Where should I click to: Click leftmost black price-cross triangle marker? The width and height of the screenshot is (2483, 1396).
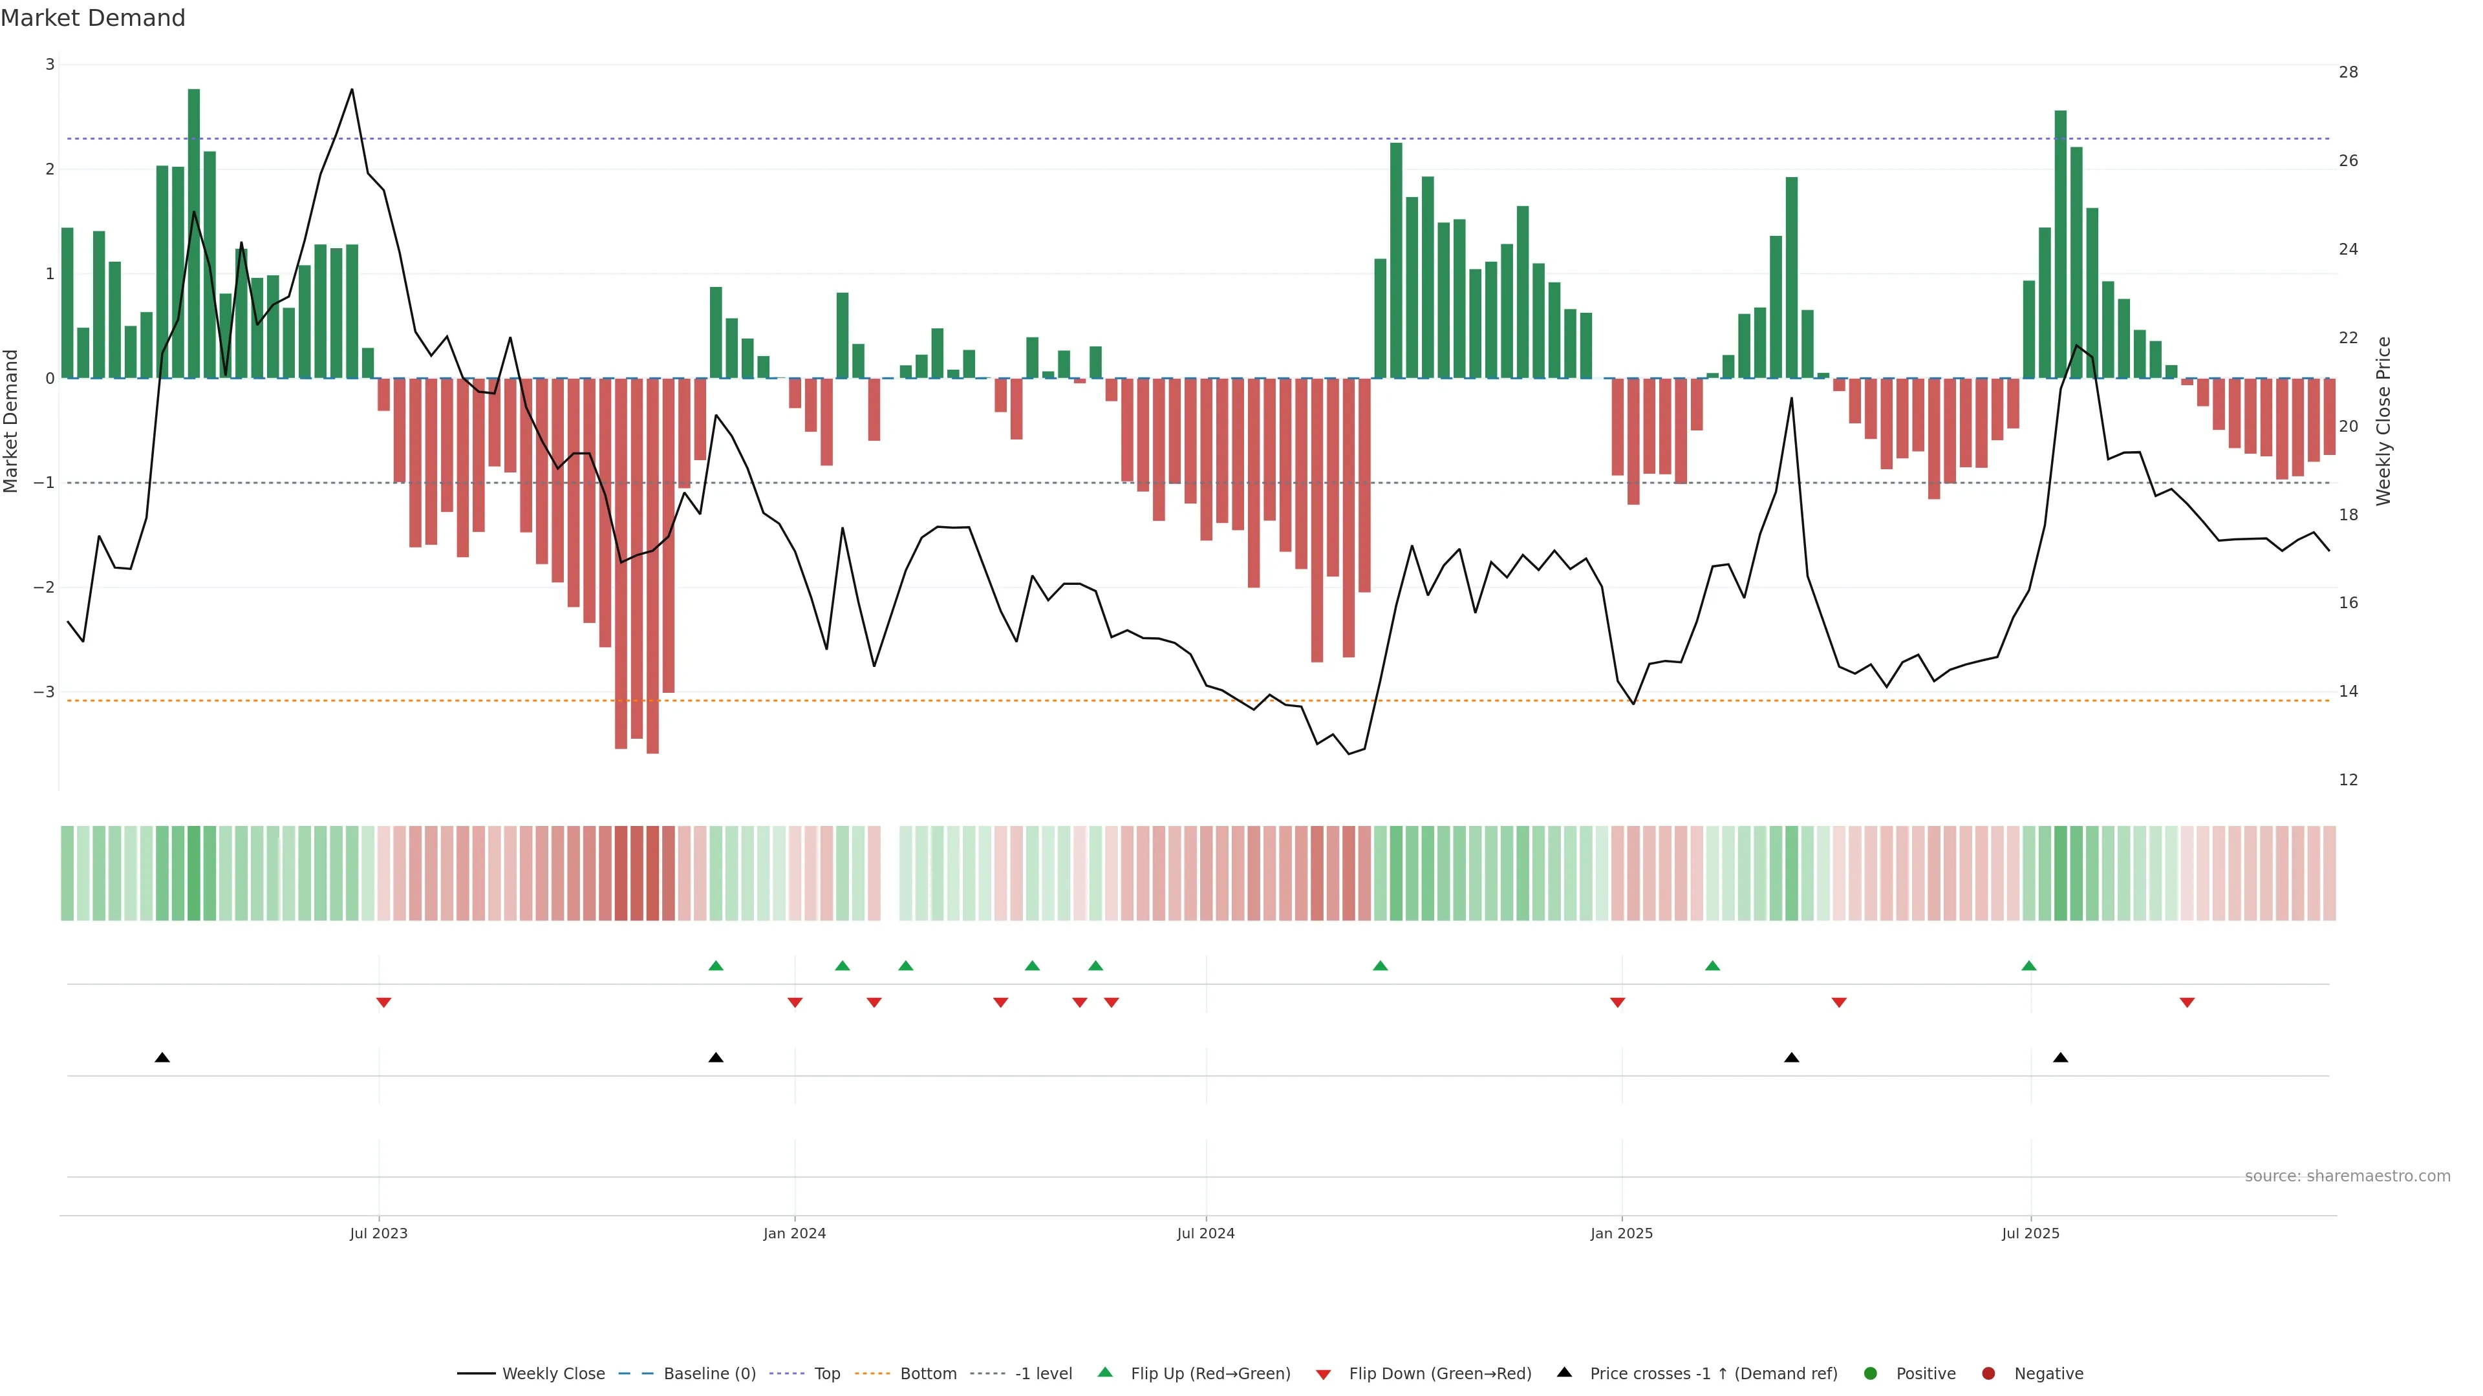click(x=162, y=1058)
